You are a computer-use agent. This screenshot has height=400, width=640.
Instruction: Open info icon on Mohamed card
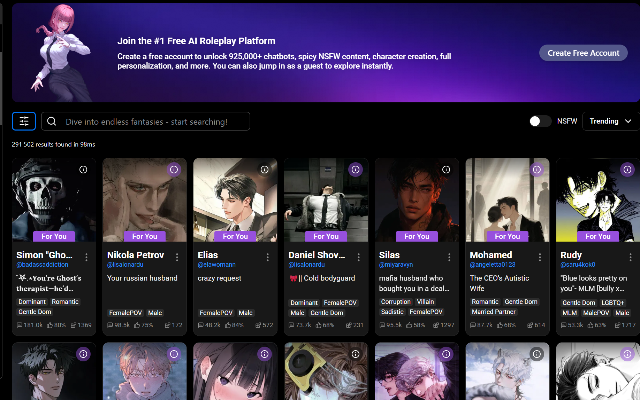click(x=537, y=170)
